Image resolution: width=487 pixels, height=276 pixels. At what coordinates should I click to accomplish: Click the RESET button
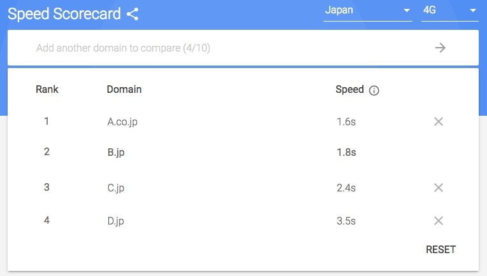[441, 250]
